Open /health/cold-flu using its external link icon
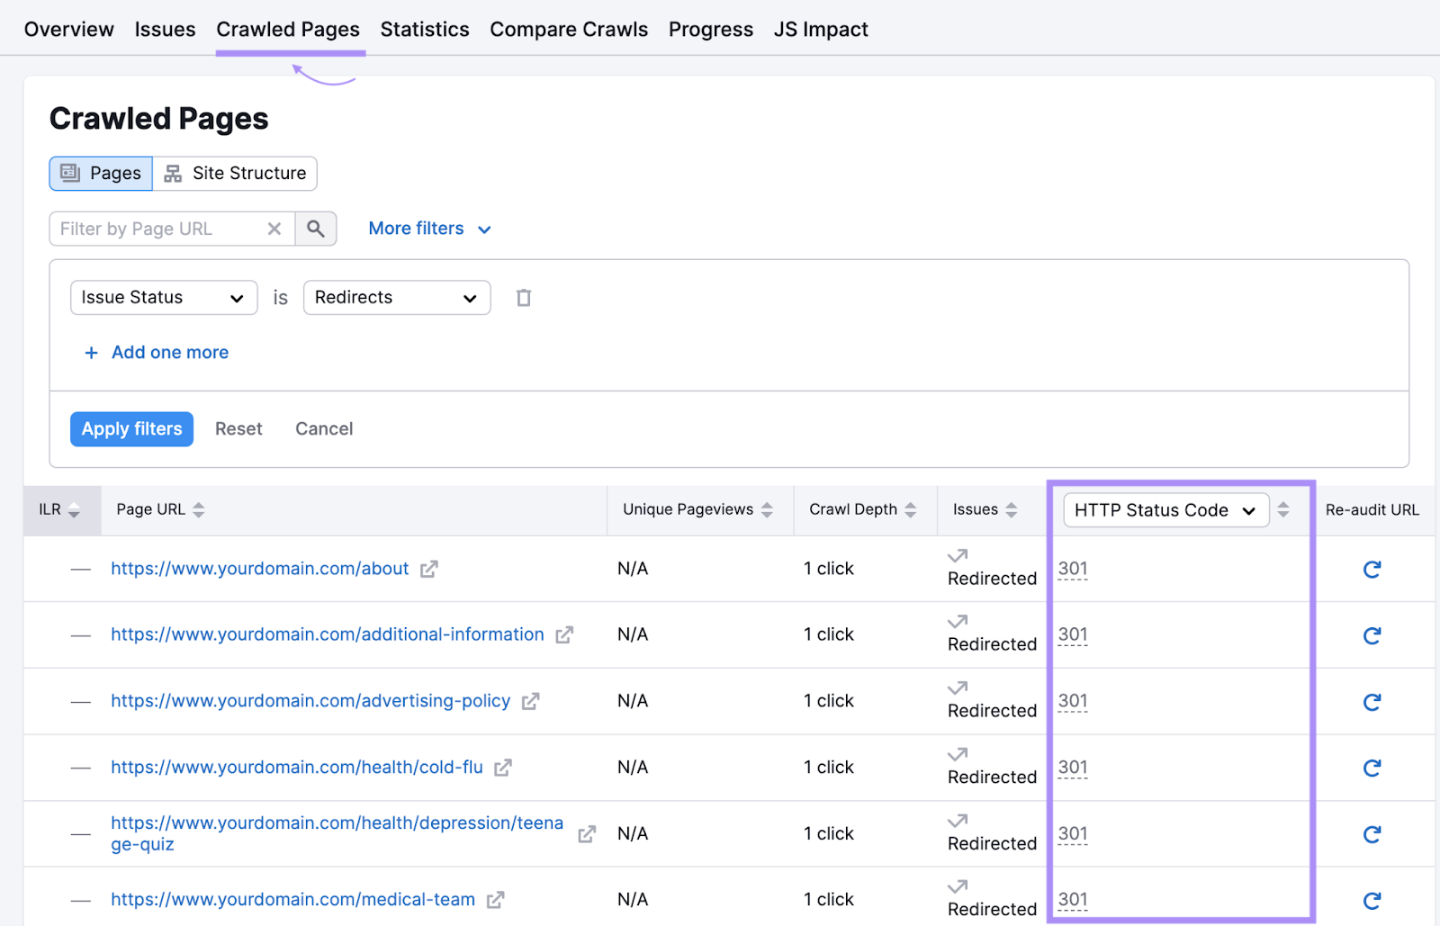This screenshot has height=926, width=1440. (x=503, y=767)
